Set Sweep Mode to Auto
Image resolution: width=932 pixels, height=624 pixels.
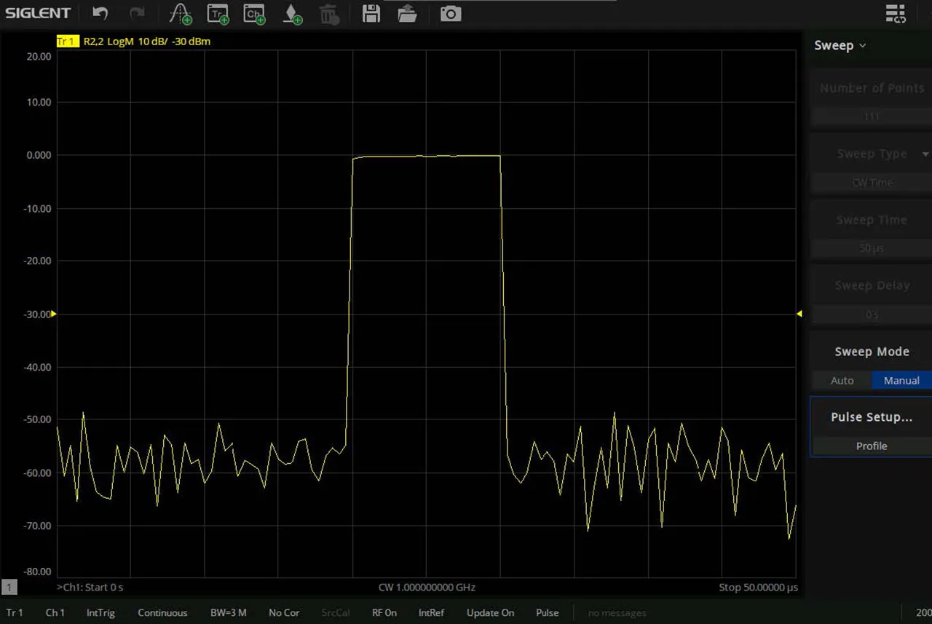842,381
